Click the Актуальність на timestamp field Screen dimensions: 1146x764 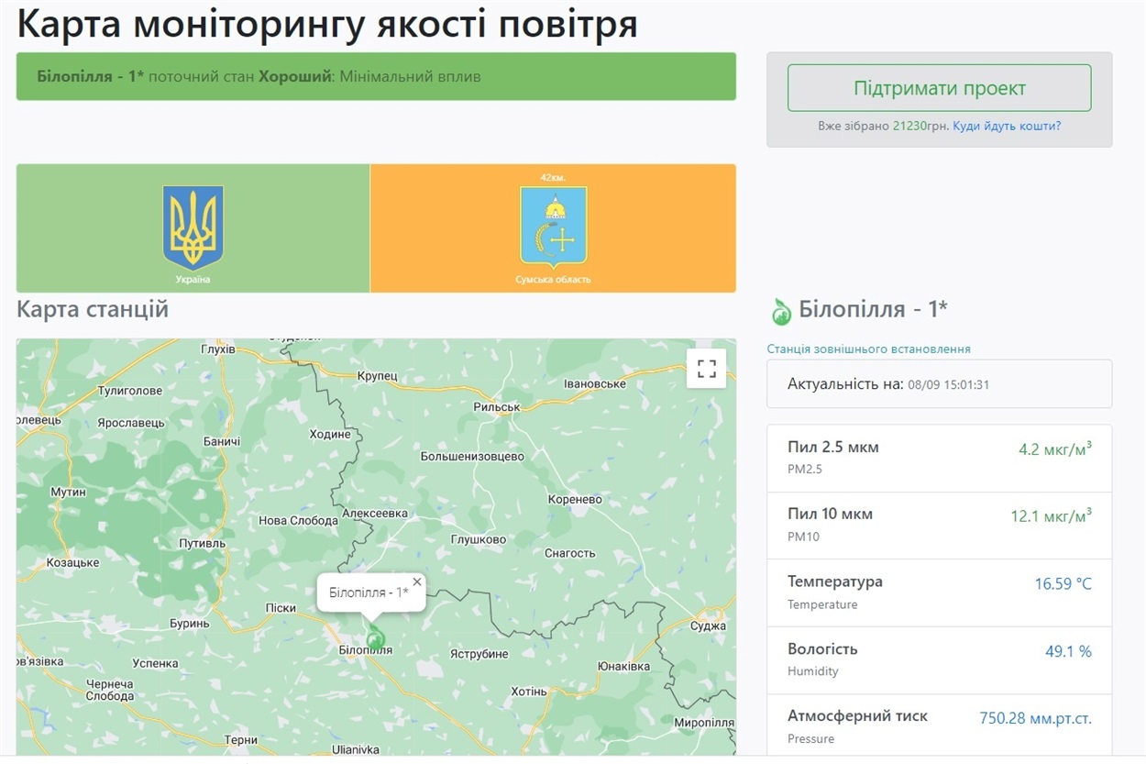pyautogui.click(x=940, y=383)
